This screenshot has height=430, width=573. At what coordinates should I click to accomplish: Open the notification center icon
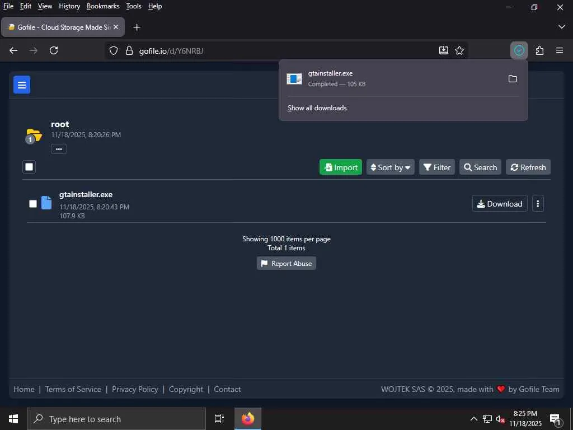click(556, 419)
